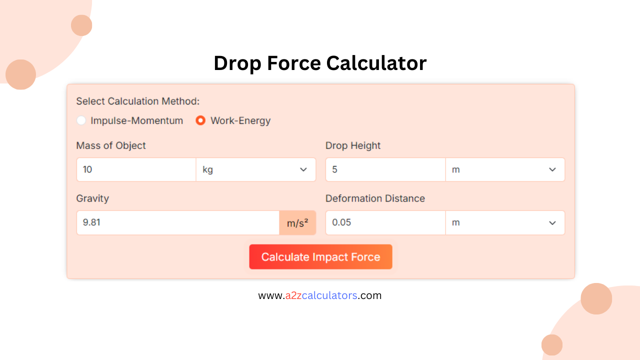Screen dimensions: 640x360
Task: Click the chevron beside the Drop Height unit
Action: click(x=552, y=169)
